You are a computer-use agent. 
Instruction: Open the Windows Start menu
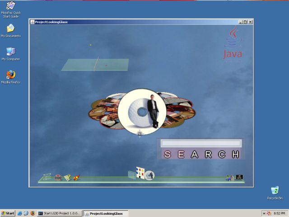tap(8, 213)
